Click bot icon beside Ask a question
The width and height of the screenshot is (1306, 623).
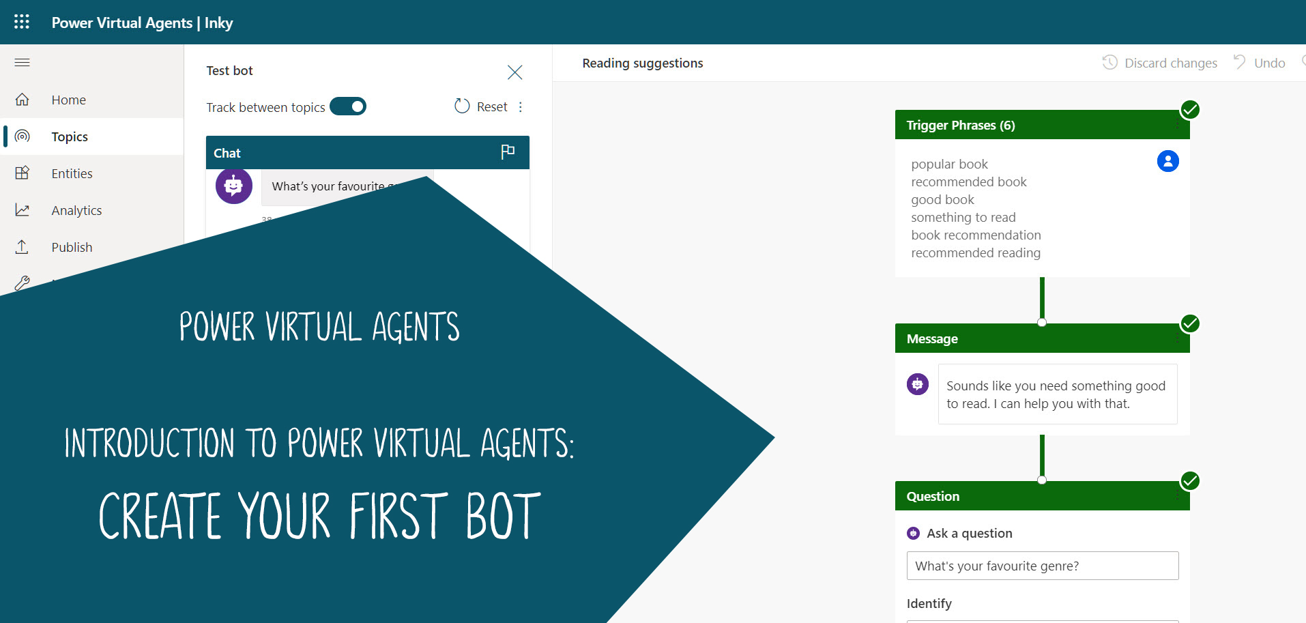pos(913,534)
